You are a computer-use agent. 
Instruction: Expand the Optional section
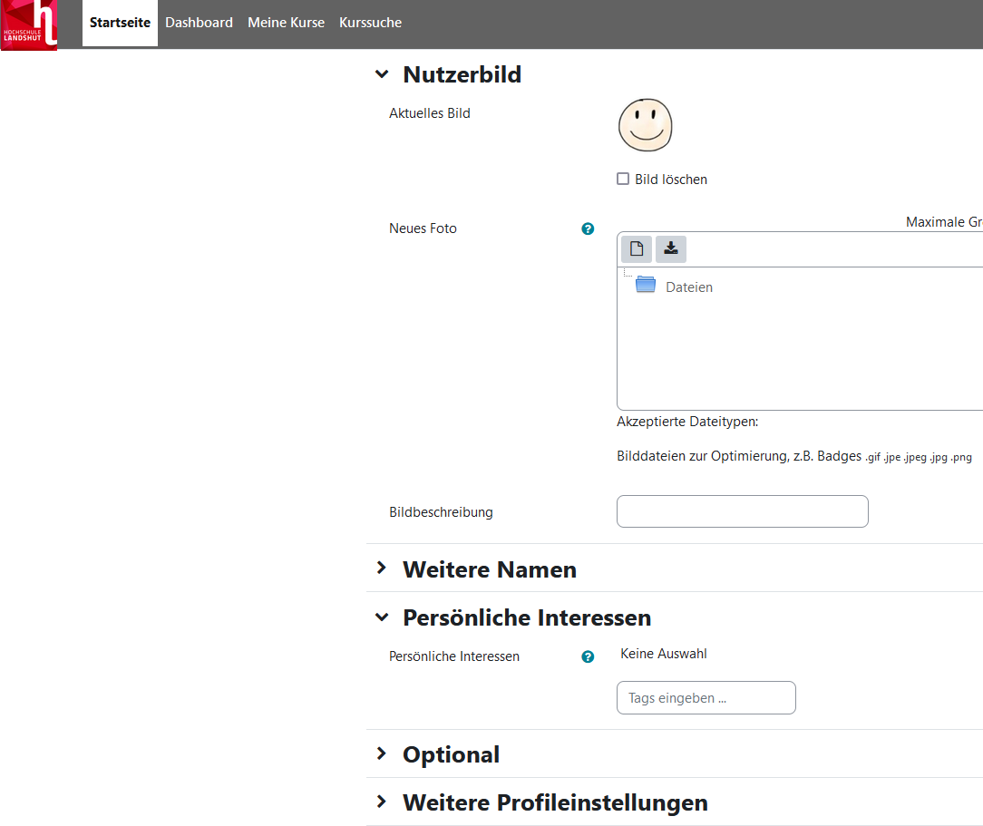click(x=382, y=754)
